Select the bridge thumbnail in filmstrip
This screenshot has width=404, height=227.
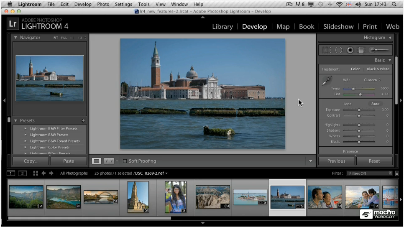coord(101,197)
